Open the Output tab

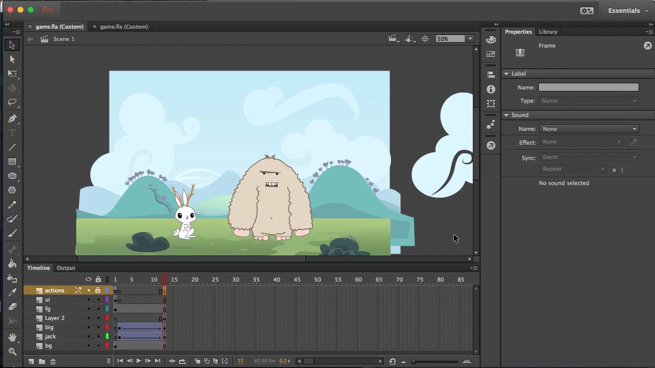(x=65, y=268)
